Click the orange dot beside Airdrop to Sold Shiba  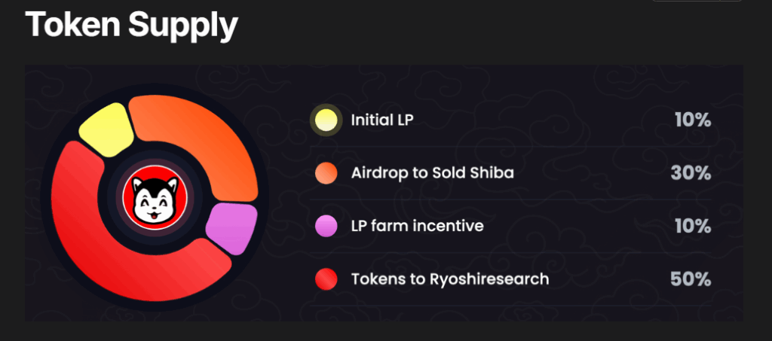tap(325, 173)
